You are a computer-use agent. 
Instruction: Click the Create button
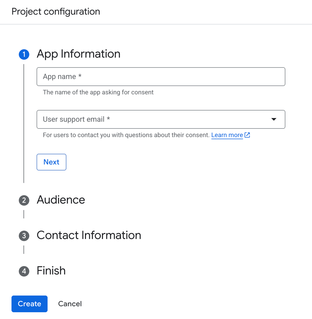[x=30, y=304]
